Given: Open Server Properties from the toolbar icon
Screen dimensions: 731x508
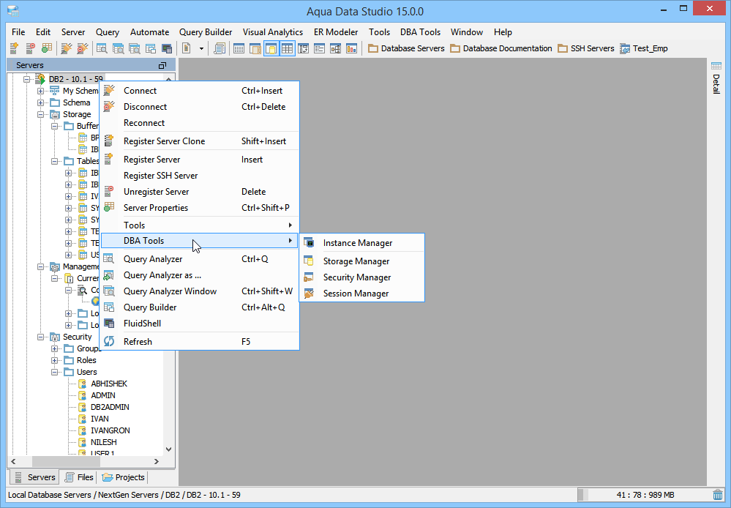Looking at the screenshot, I should pos(47,48).
